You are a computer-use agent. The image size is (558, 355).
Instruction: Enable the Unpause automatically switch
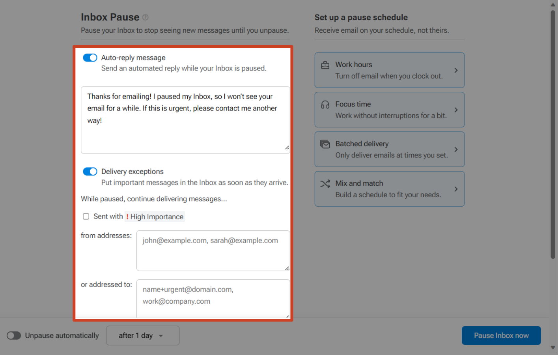14,336
